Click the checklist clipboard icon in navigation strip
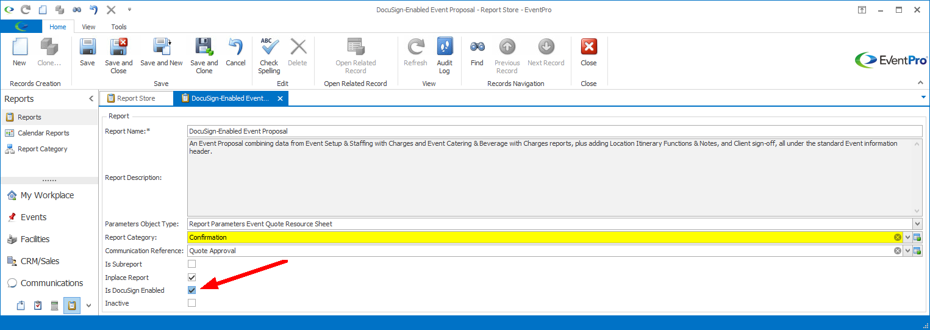The height and width of the screenshot is (330, 930). click(x=38, y=306)
